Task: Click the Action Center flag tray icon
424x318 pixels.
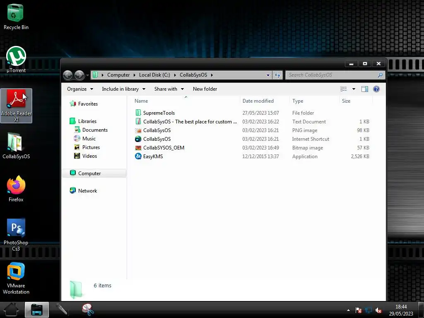Action: coord(359,310)
